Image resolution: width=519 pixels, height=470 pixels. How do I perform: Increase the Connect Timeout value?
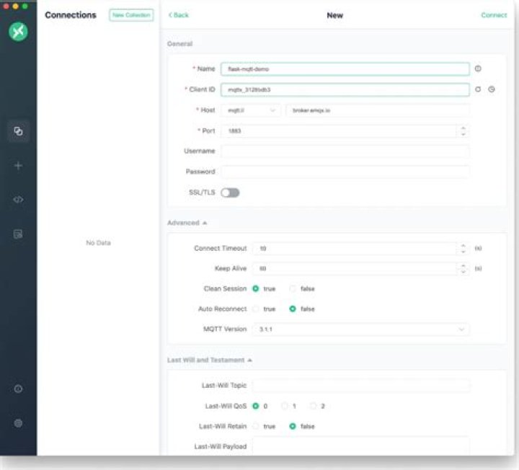pos(463,246)
